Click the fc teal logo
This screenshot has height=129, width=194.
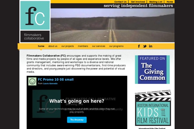point(35,15)
